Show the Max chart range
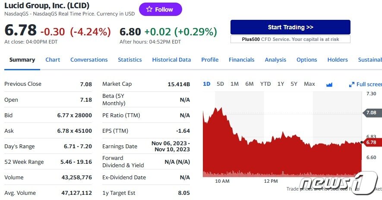 pos(309,84)
